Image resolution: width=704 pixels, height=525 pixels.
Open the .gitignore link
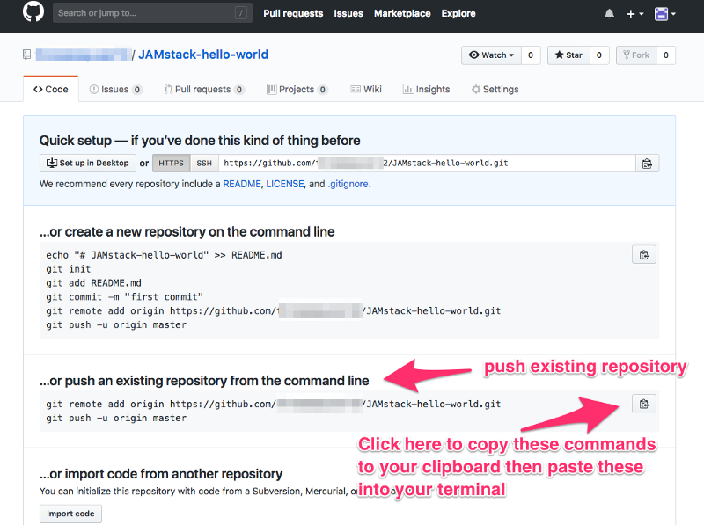click(x=348, y=184)
